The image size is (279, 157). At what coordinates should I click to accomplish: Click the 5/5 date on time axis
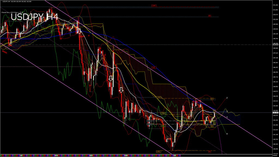click(x=175, y=156)
